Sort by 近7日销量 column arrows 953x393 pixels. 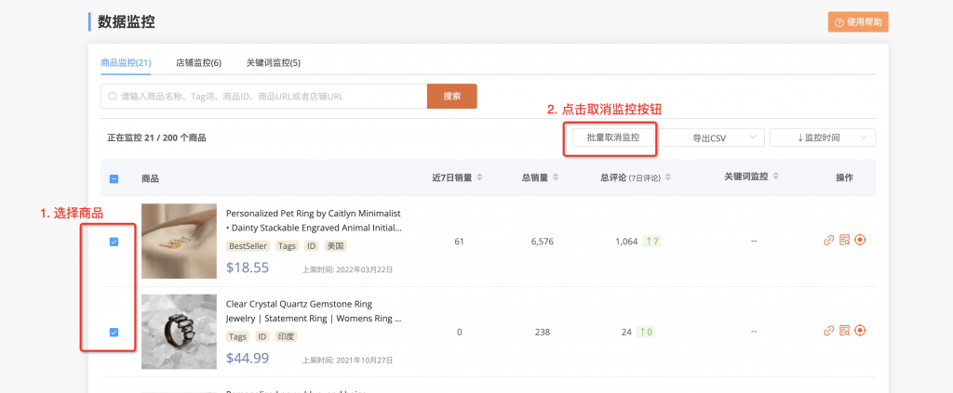479,177
